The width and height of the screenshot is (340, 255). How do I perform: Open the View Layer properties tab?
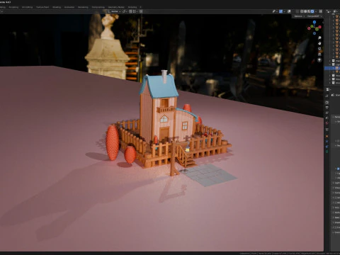pos(327,113)
